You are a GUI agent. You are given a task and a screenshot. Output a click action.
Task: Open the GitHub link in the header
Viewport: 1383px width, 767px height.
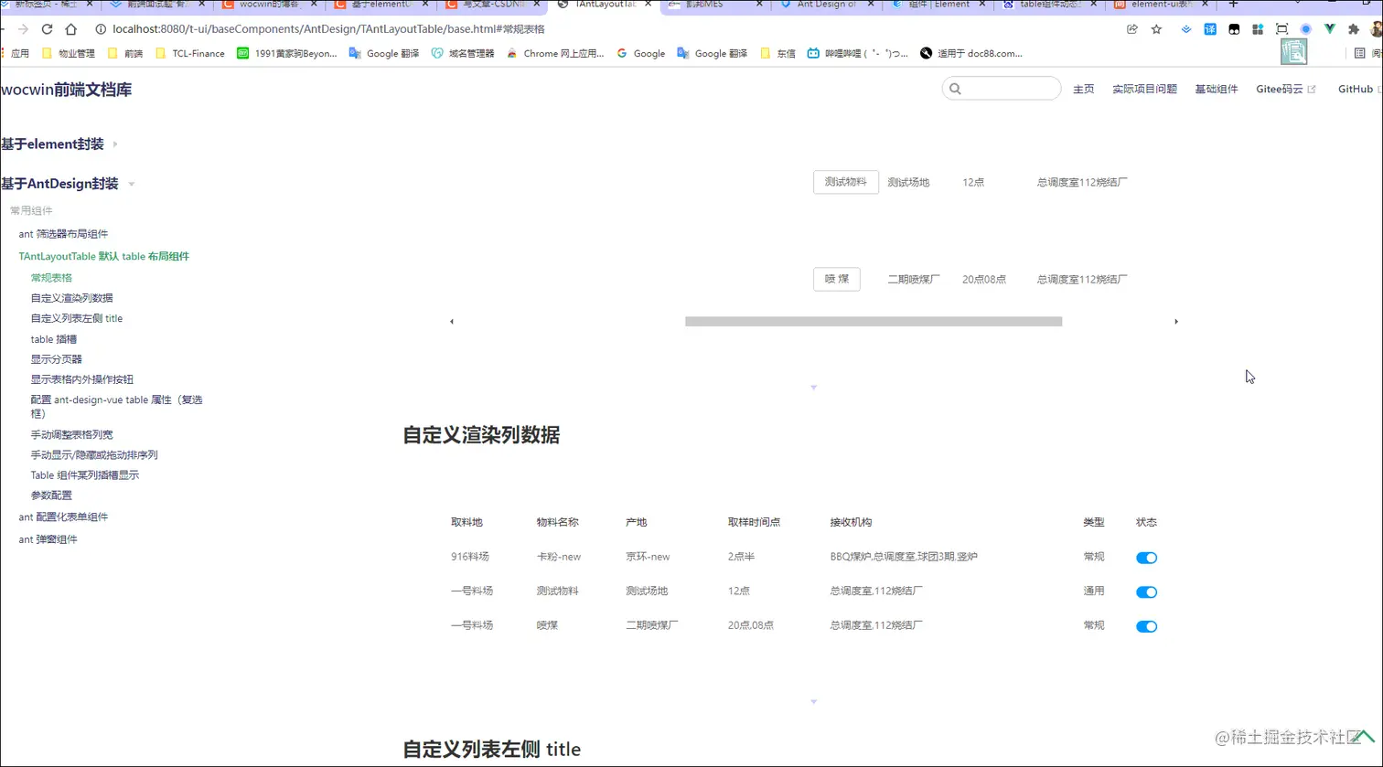click(1356, 89)
